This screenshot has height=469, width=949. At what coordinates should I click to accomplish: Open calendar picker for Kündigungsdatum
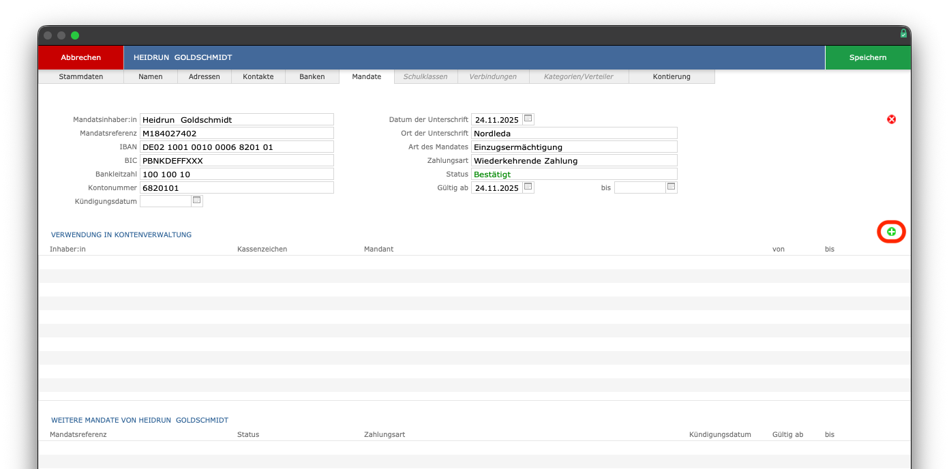click(197, 200)
